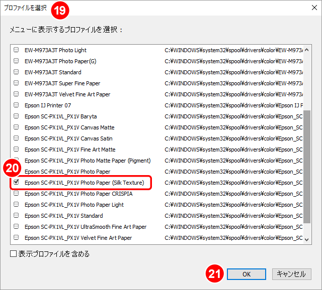Click the scroll up arrow of profile list
The width and height of the screenshot is (322, 290).
click(x=307, y=49)
